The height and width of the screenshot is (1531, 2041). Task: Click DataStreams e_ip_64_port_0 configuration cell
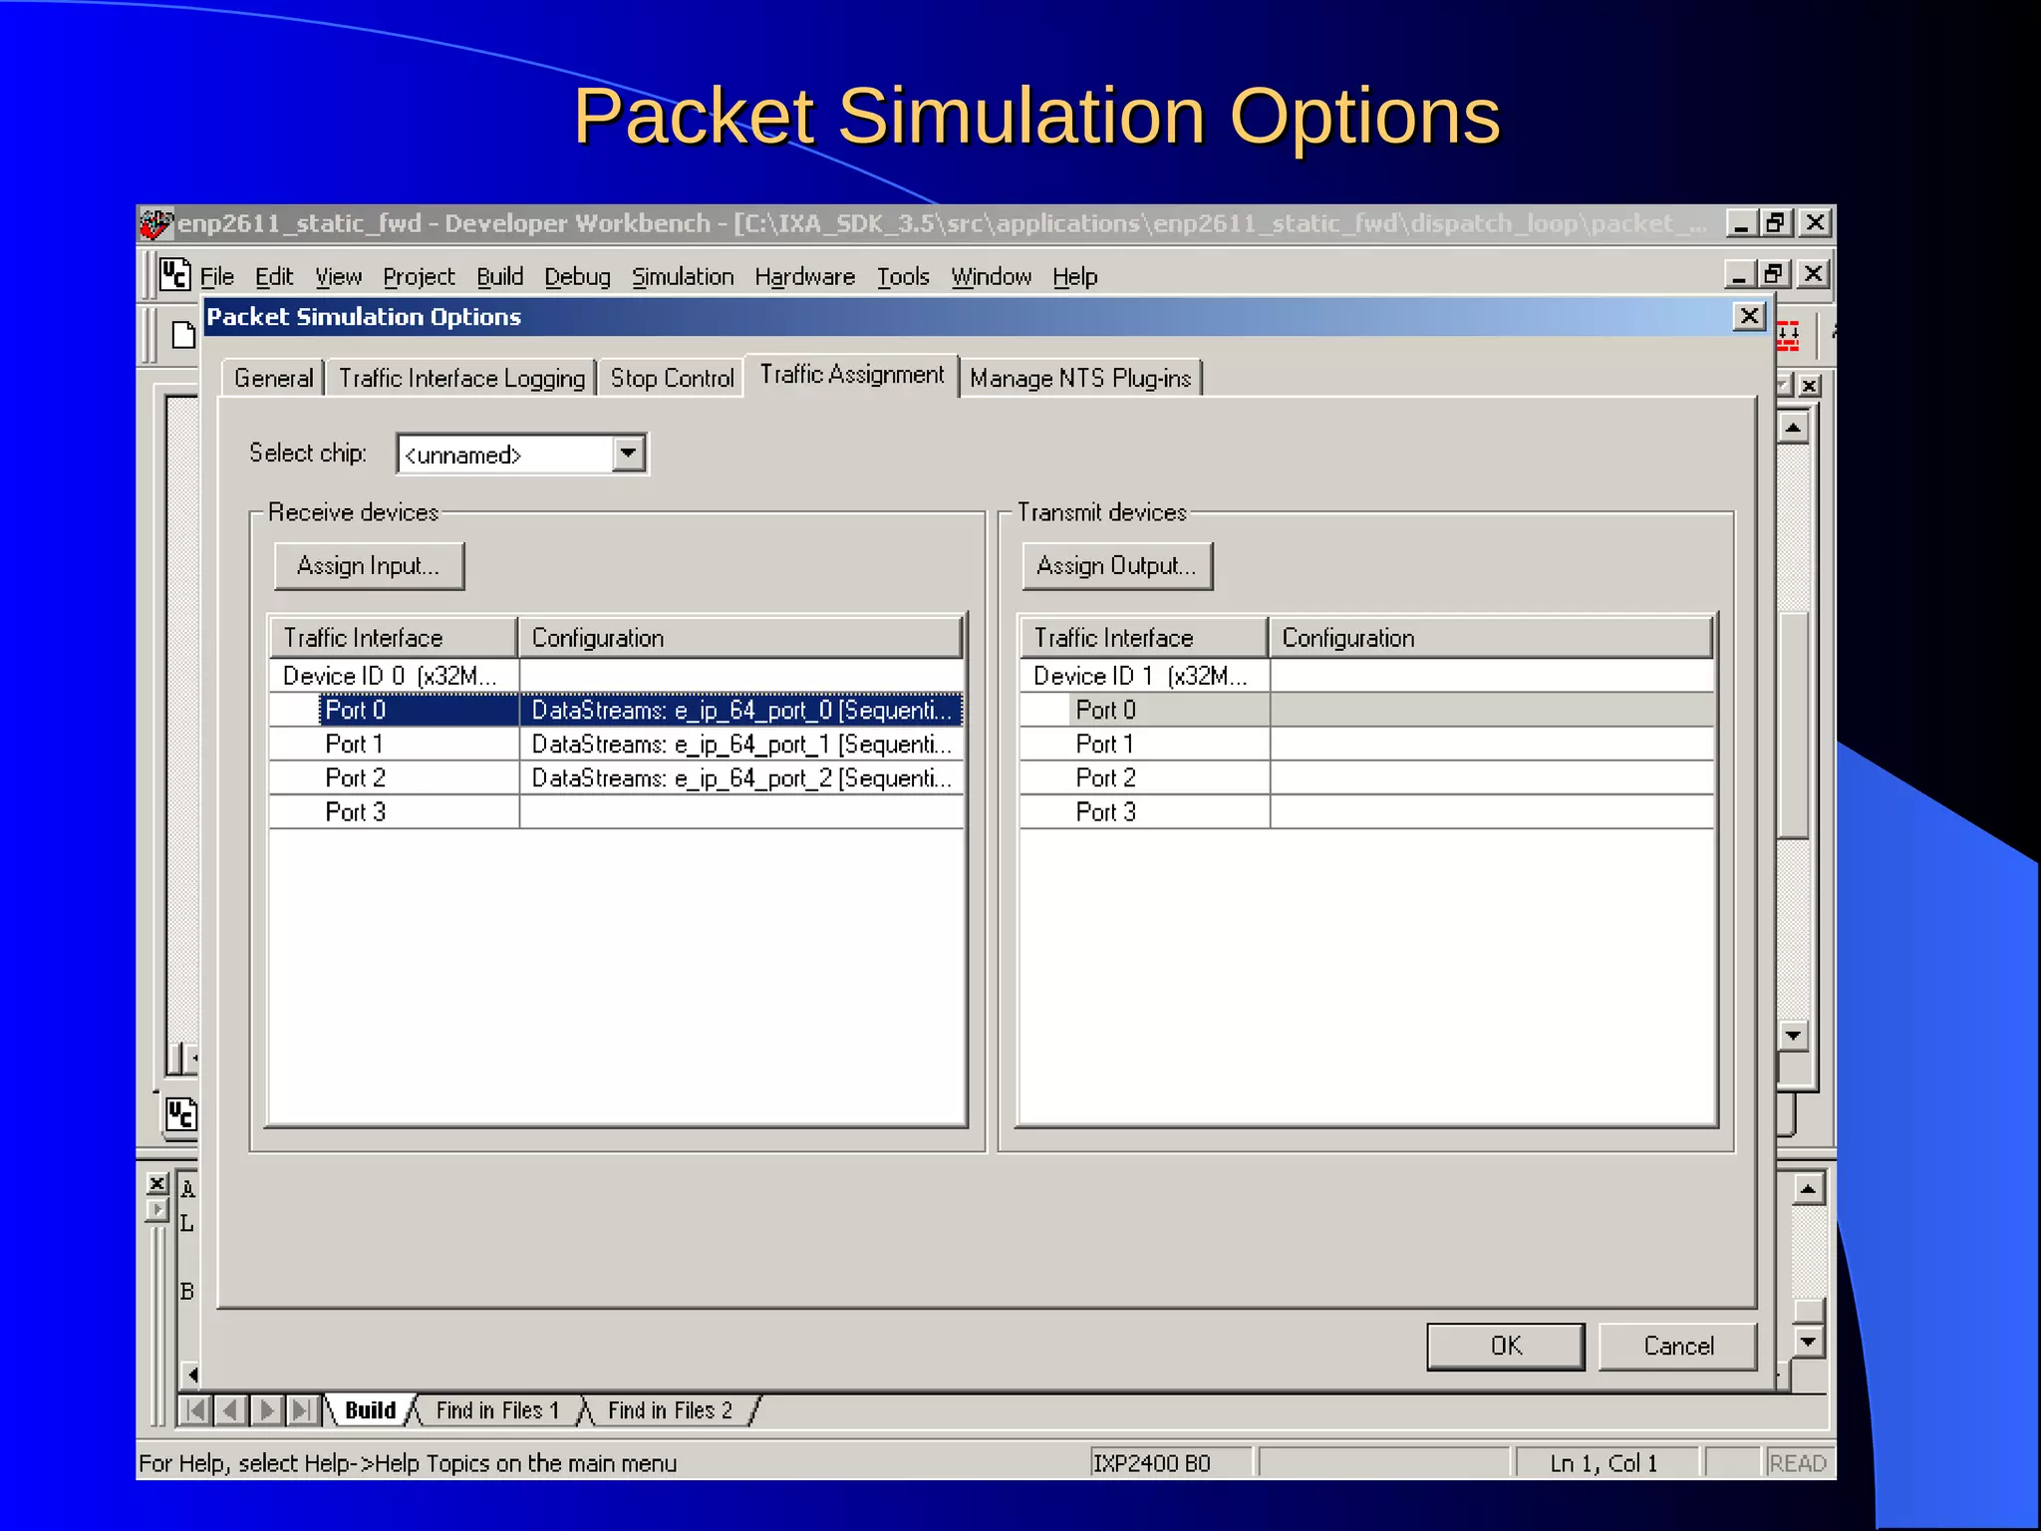click(741, 710)
